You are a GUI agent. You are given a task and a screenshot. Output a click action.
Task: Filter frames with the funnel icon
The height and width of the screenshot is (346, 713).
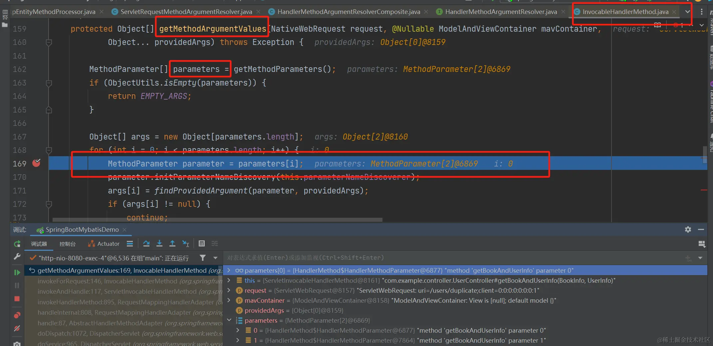202,258
